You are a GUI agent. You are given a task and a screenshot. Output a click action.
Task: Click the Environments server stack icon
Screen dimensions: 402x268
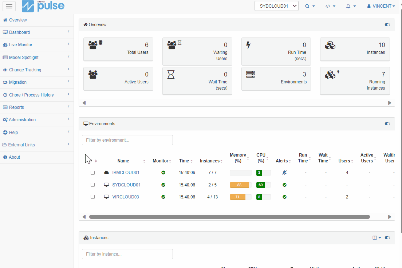251,74
